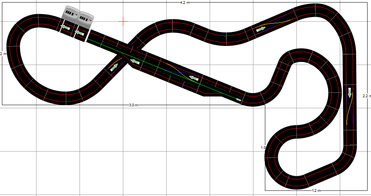Viewport: 371px width, 196px height.
Task: Click the direction arrow below the leftmost control unit
Action: click(66, 28)
